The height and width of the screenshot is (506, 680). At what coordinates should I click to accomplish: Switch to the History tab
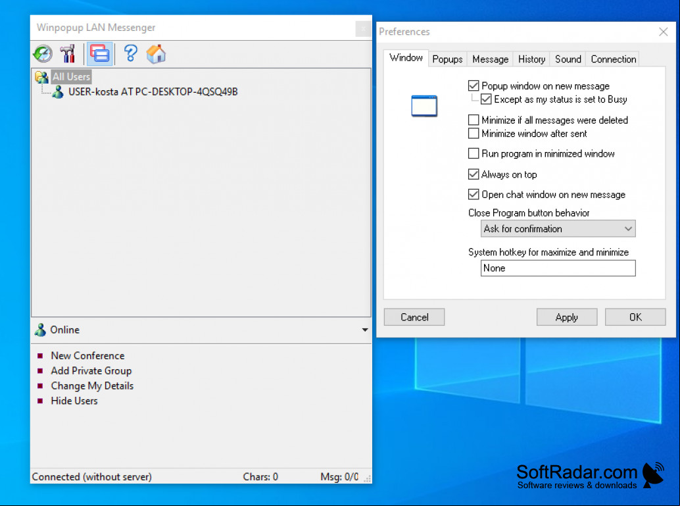pos(531,59)
